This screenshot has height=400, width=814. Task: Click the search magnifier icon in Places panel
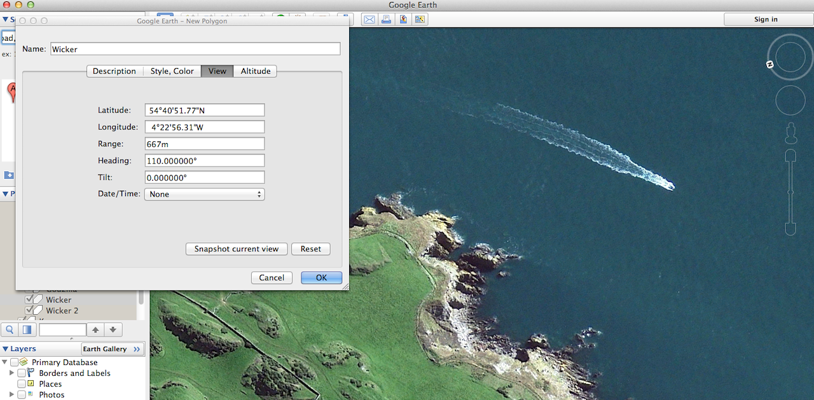[x=10, y=329]
